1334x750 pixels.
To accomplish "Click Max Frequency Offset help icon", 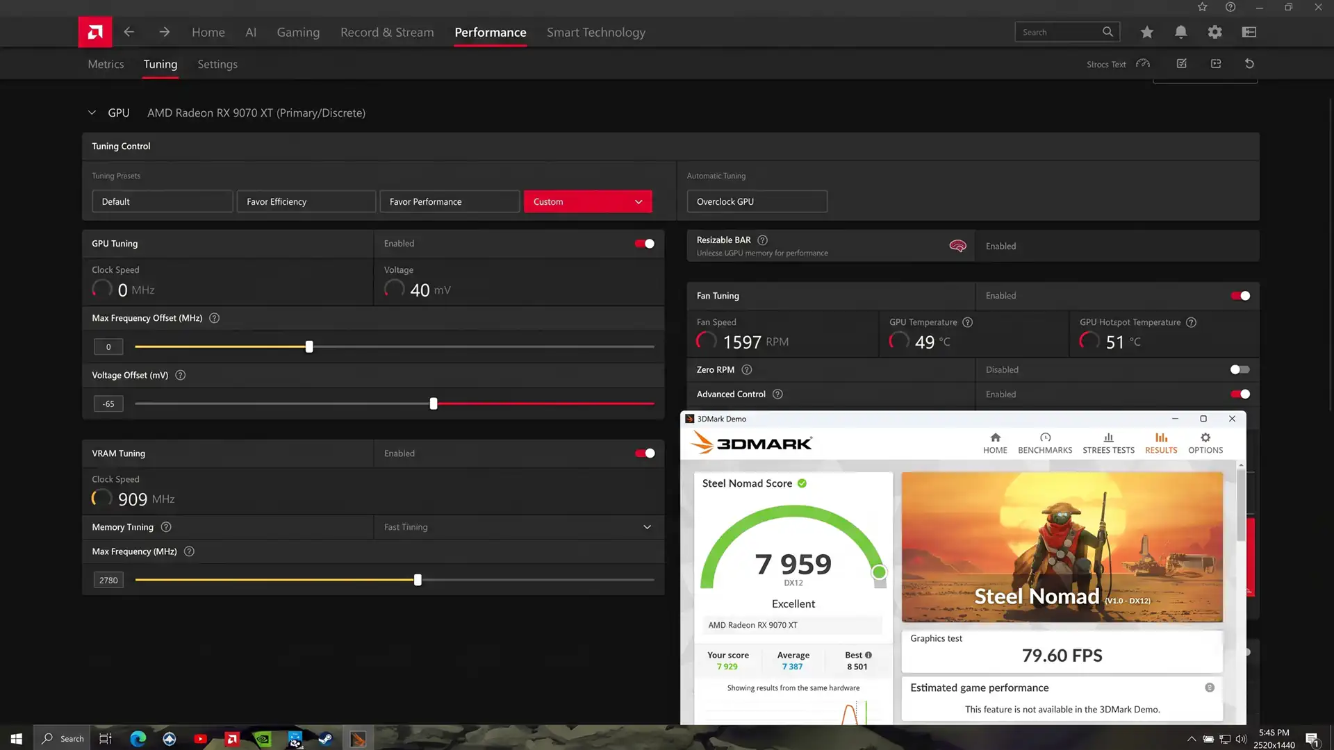I will 215,318.
